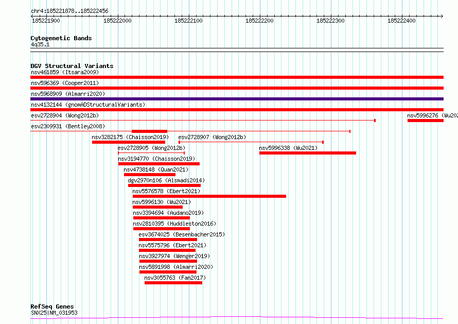The height and width of the screenshot is (324, 458).
Task: Open the nsv4132144 gnomADStructuralVariants entry
Action: click(x=87, y=105)
